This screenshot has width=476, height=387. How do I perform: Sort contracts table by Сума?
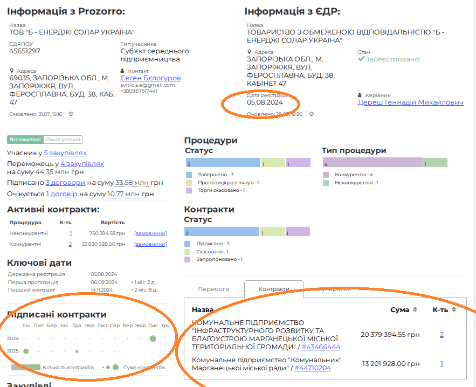(415, 310)
